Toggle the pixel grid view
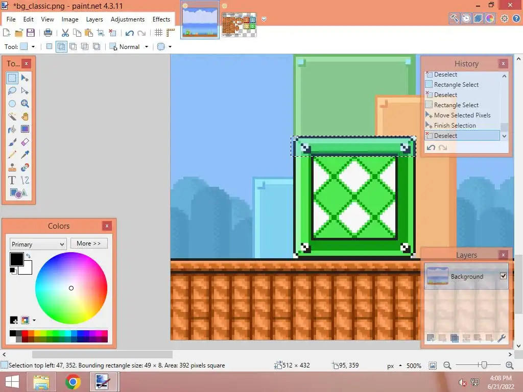The height and width of the screenshot is (392, 523). (158, 33)
